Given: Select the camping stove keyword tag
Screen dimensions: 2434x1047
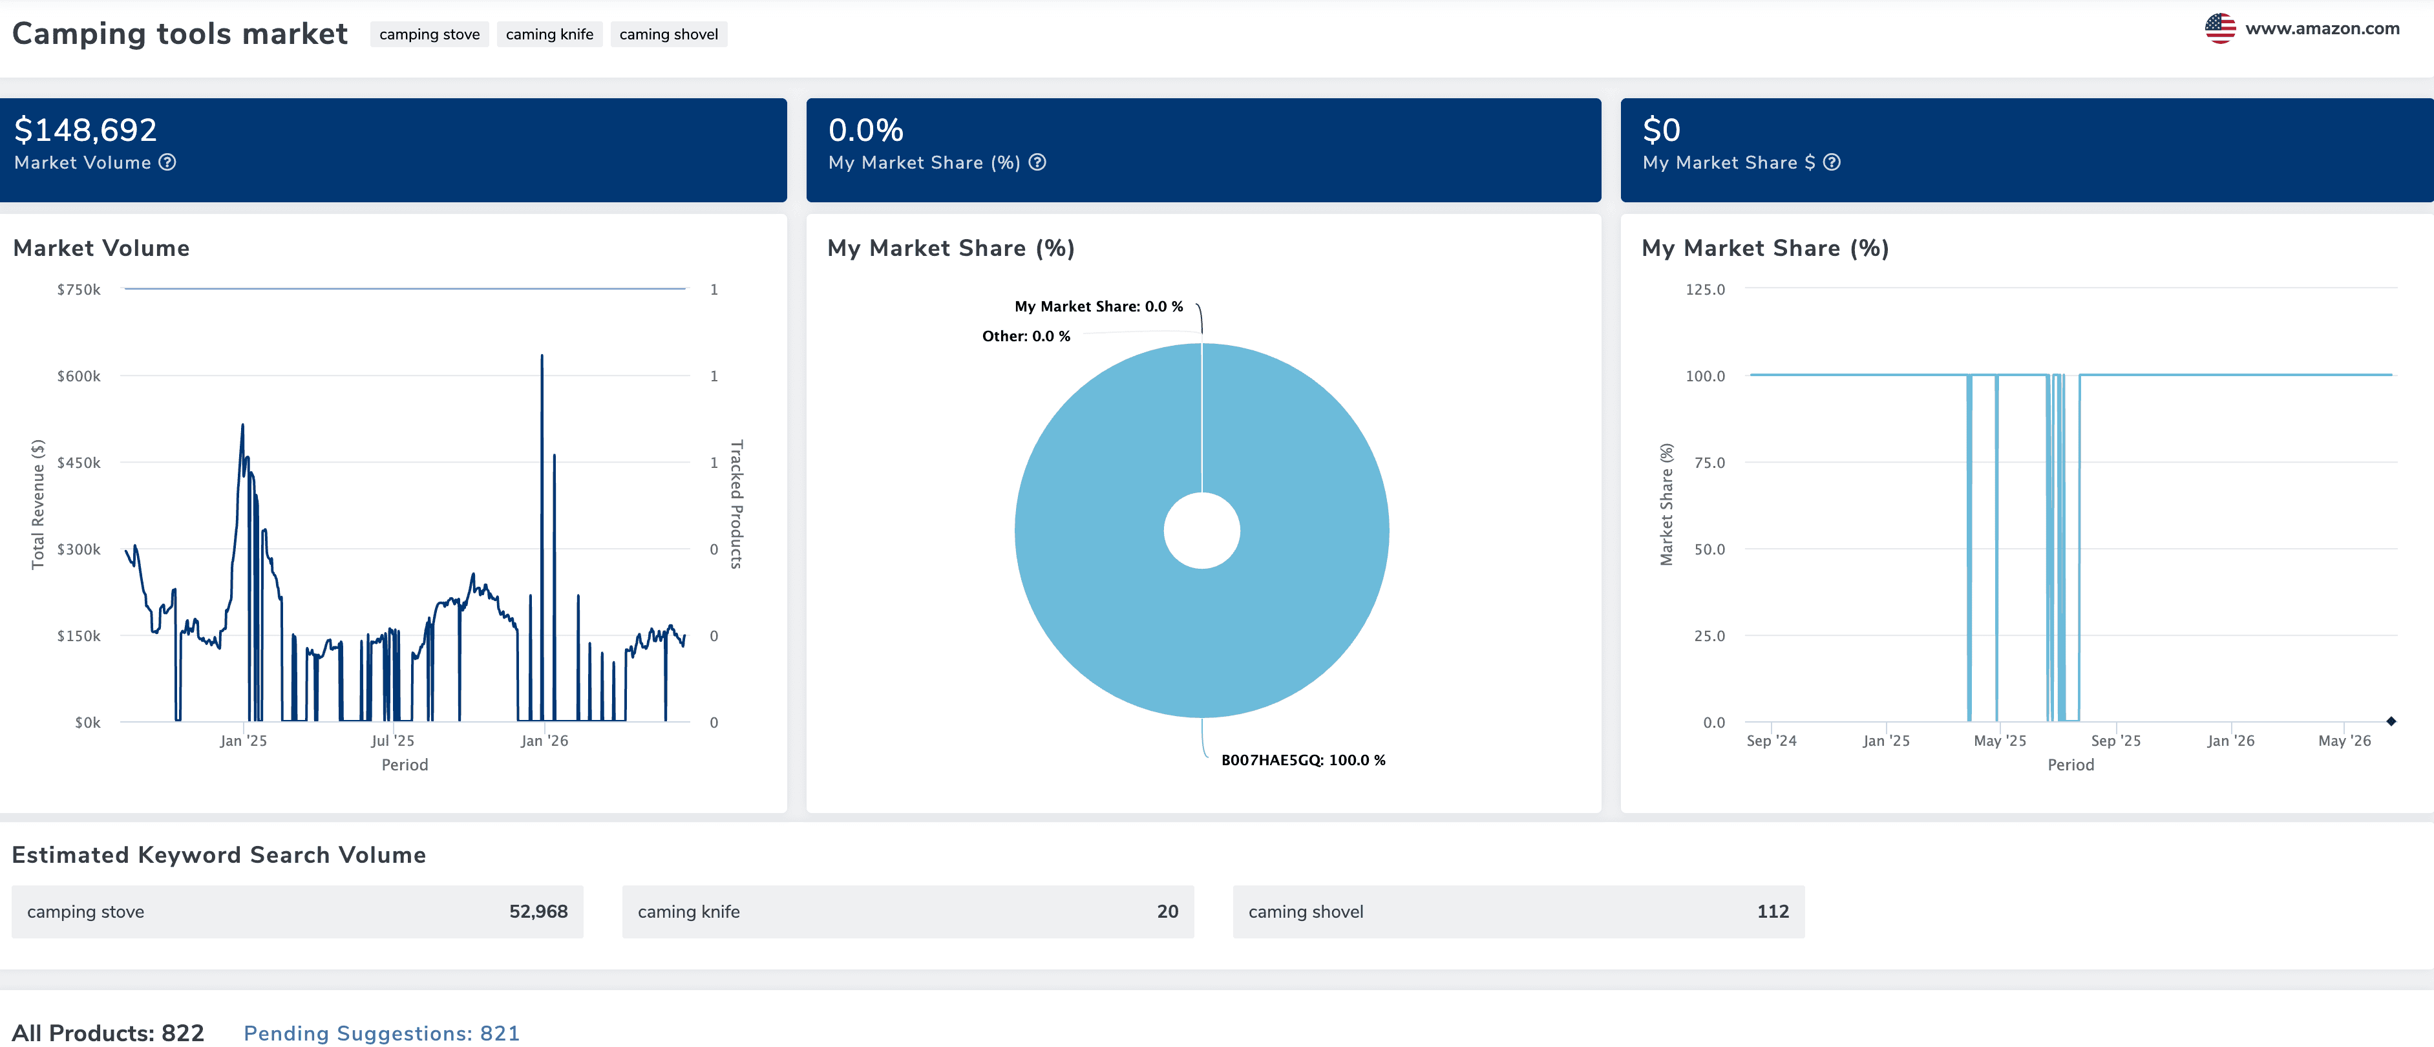Looking at the screenshot, I should pos(429,35).
